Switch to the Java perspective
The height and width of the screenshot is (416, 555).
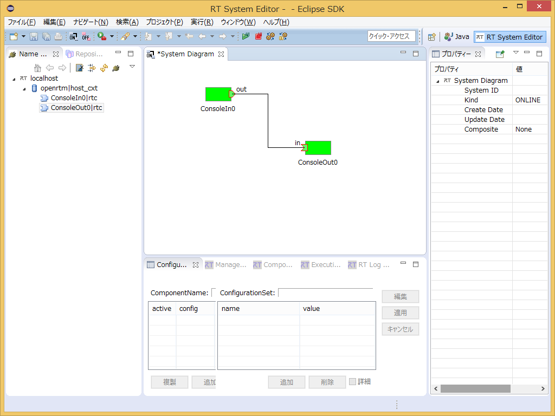[x=456, y=37]
